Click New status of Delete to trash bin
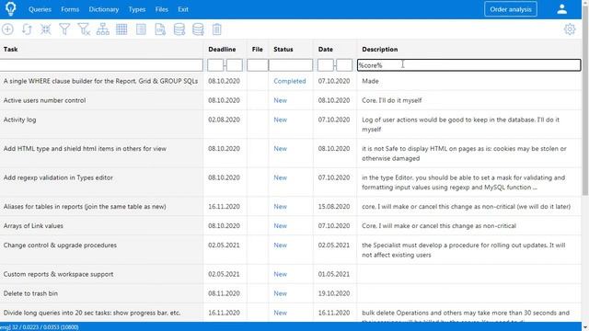The width and height of the screenshot is (589, 331). coord(280,293)
